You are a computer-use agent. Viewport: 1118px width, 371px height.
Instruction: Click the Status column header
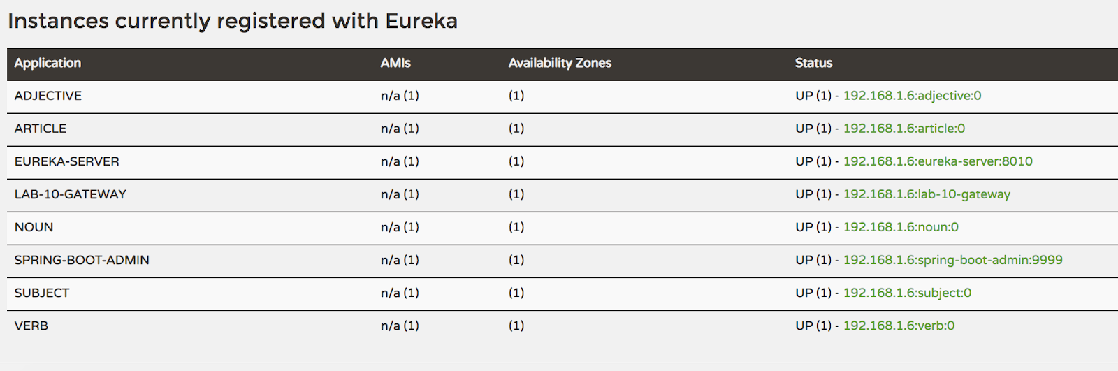point(813,63)
